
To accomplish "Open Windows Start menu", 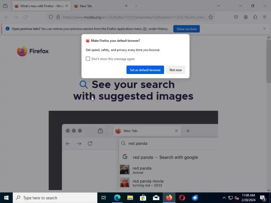I will pos(6,198).
